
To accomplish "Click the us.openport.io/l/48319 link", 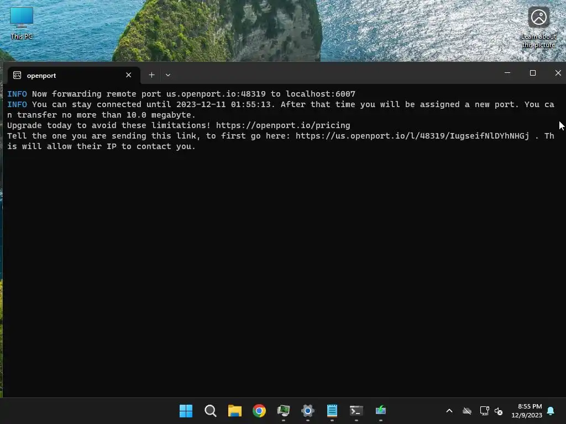I will tap(412, 136).
